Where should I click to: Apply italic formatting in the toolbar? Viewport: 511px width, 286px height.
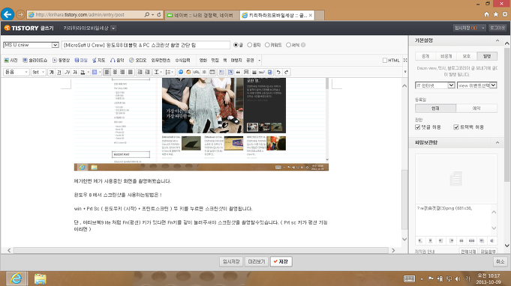click(67, 72)
